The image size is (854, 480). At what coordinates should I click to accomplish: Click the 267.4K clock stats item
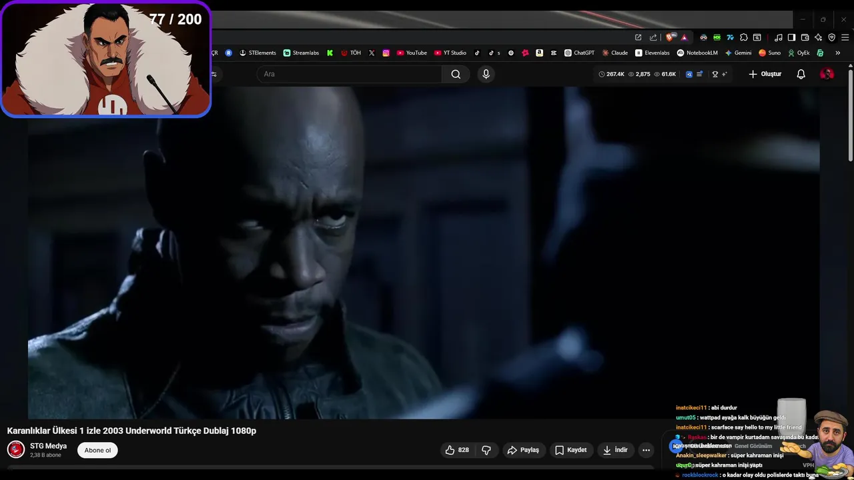click(x=611, y=74)
